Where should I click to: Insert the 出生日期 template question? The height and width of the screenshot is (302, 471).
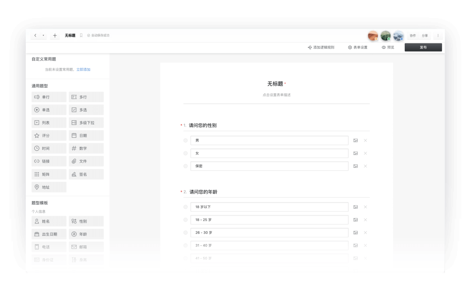49,235
